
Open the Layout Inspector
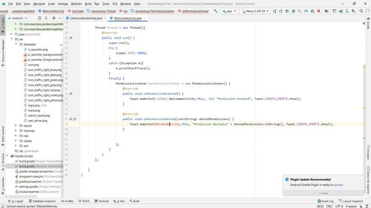[351, 201]
